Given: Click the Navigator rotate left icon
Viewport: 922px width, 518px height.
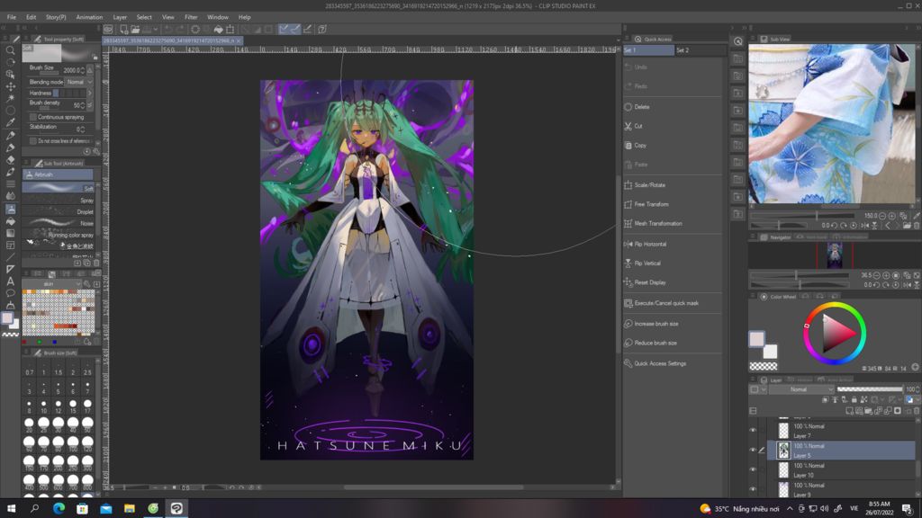Looking at the screenshot, I should pos(877,285).
